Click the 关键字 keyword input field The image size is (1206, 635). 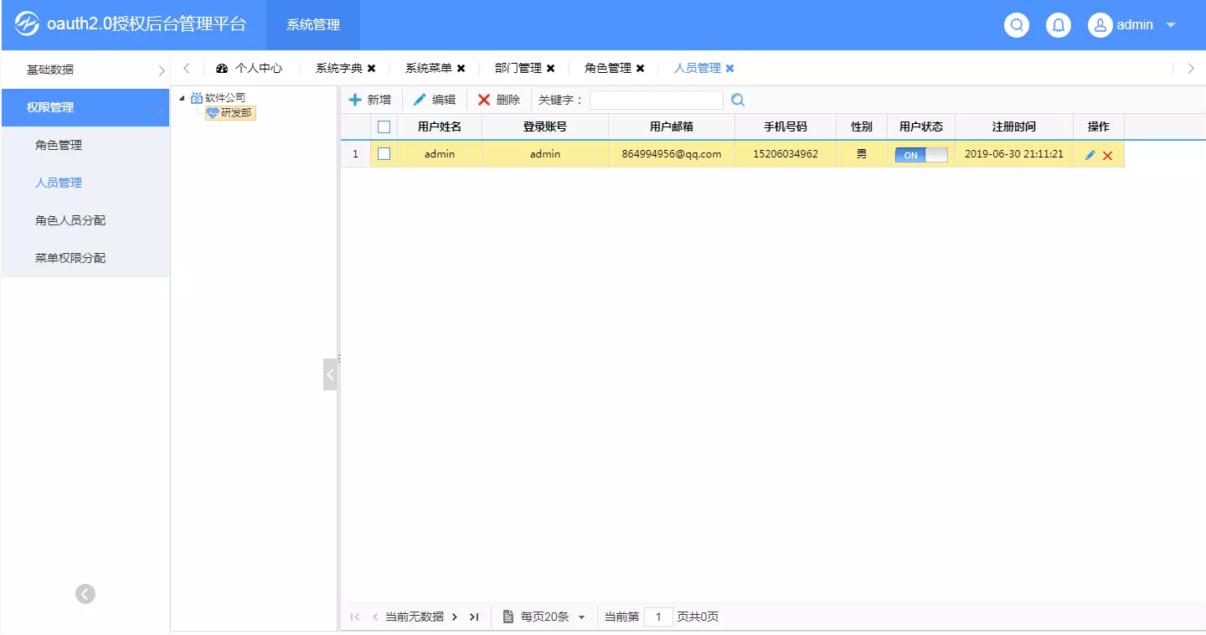(656, 100)
